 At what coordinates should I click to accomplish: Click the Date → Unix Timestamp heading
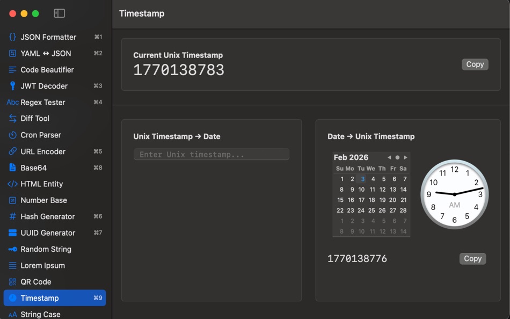pos(371,136)
